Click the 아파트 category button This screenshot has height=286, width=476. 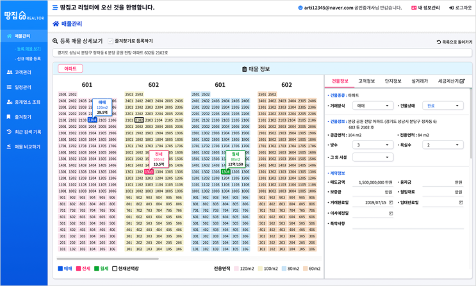[70, 68]
